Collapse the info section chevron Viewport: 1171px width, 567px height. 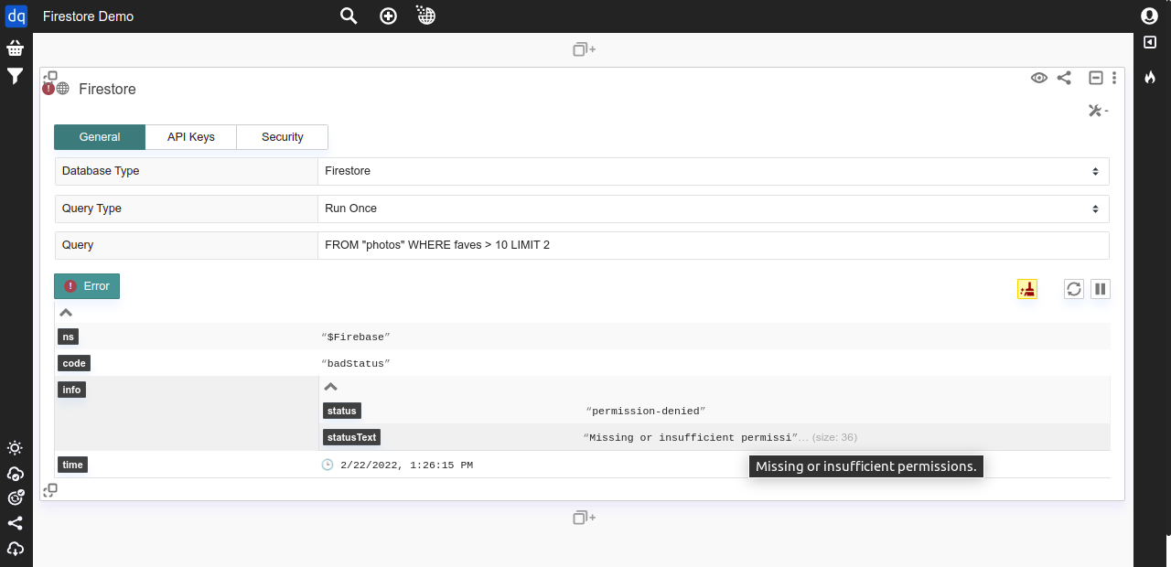[x=331, y=387]
